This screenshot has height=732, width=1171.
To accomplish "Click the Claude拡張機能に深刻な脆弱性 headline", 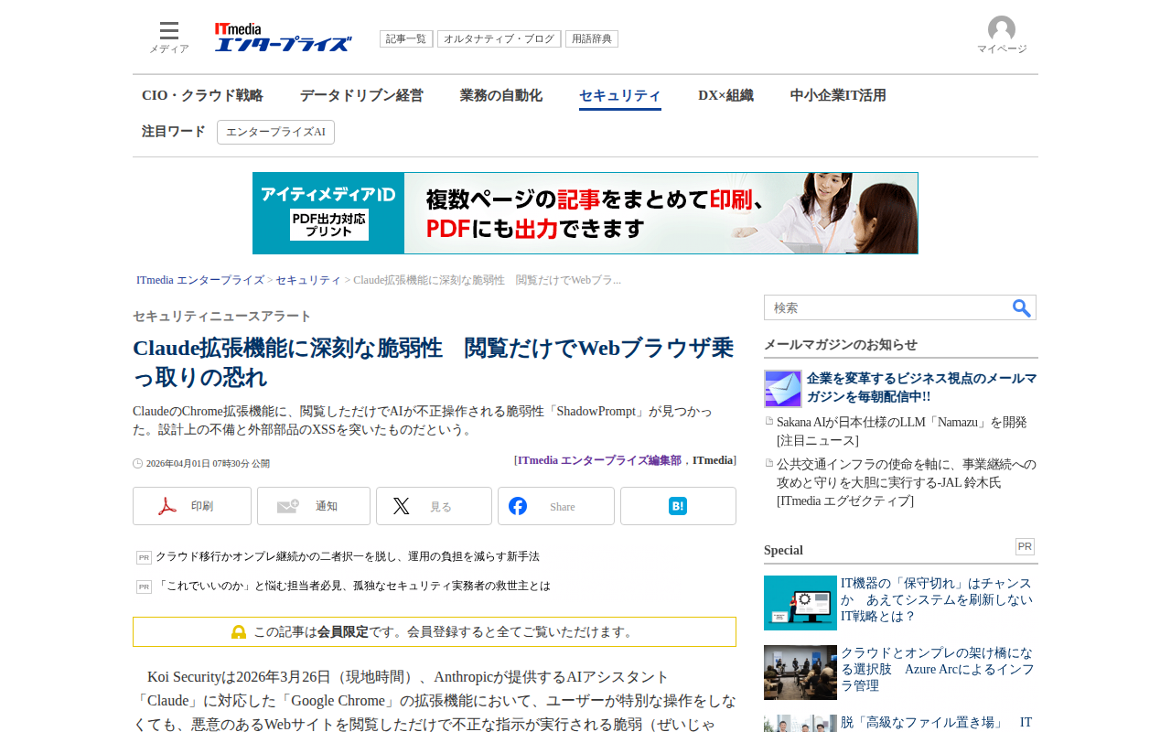I will pyautogui.click(x=434, y=362).
